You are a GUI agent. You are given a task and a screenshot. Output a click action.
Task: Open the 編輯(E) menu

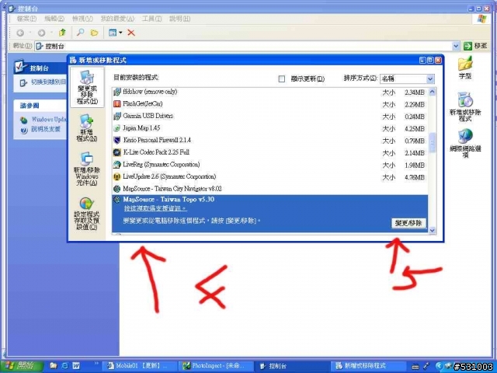[54, 19]
